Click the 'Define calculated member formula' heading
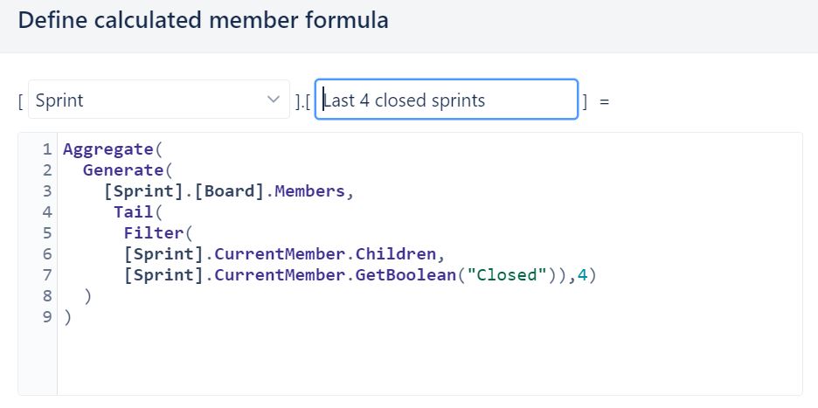Viewport: 818px width, 408px height. coord(203,21)
